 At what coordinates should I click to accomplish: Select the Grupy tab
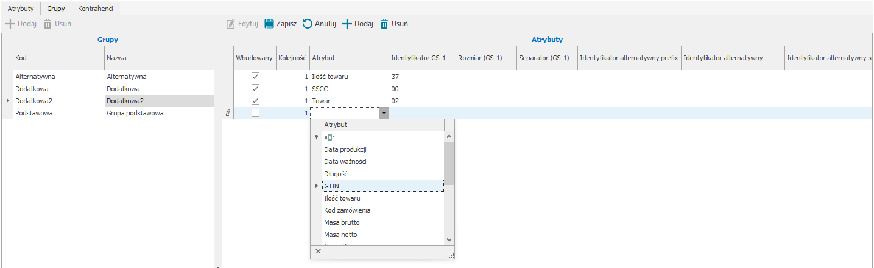[56, 9]
